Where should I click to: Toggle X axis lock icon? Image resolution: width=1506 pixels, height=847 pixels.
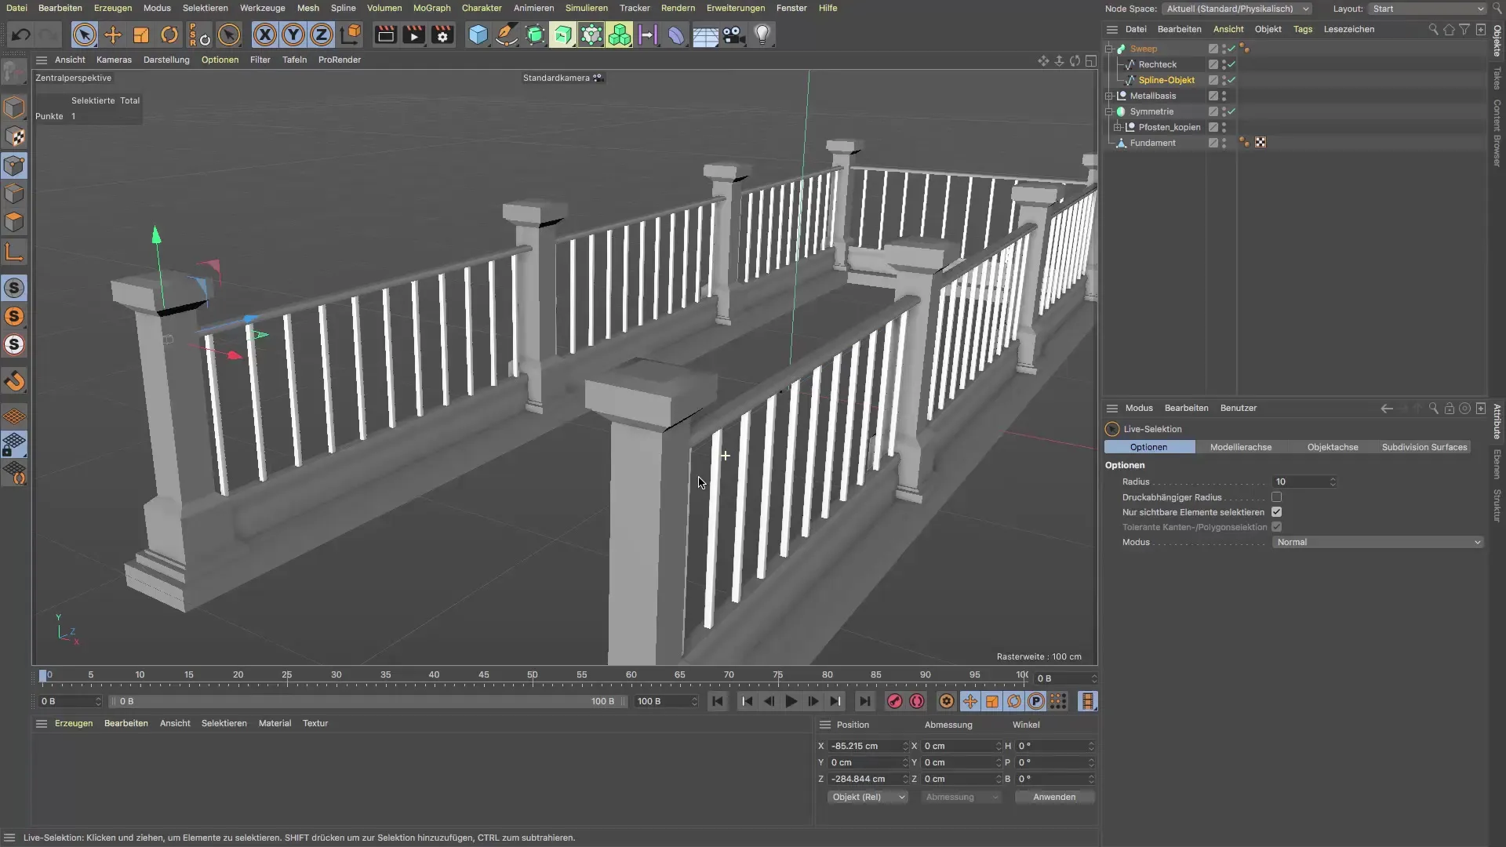(265, 35)
